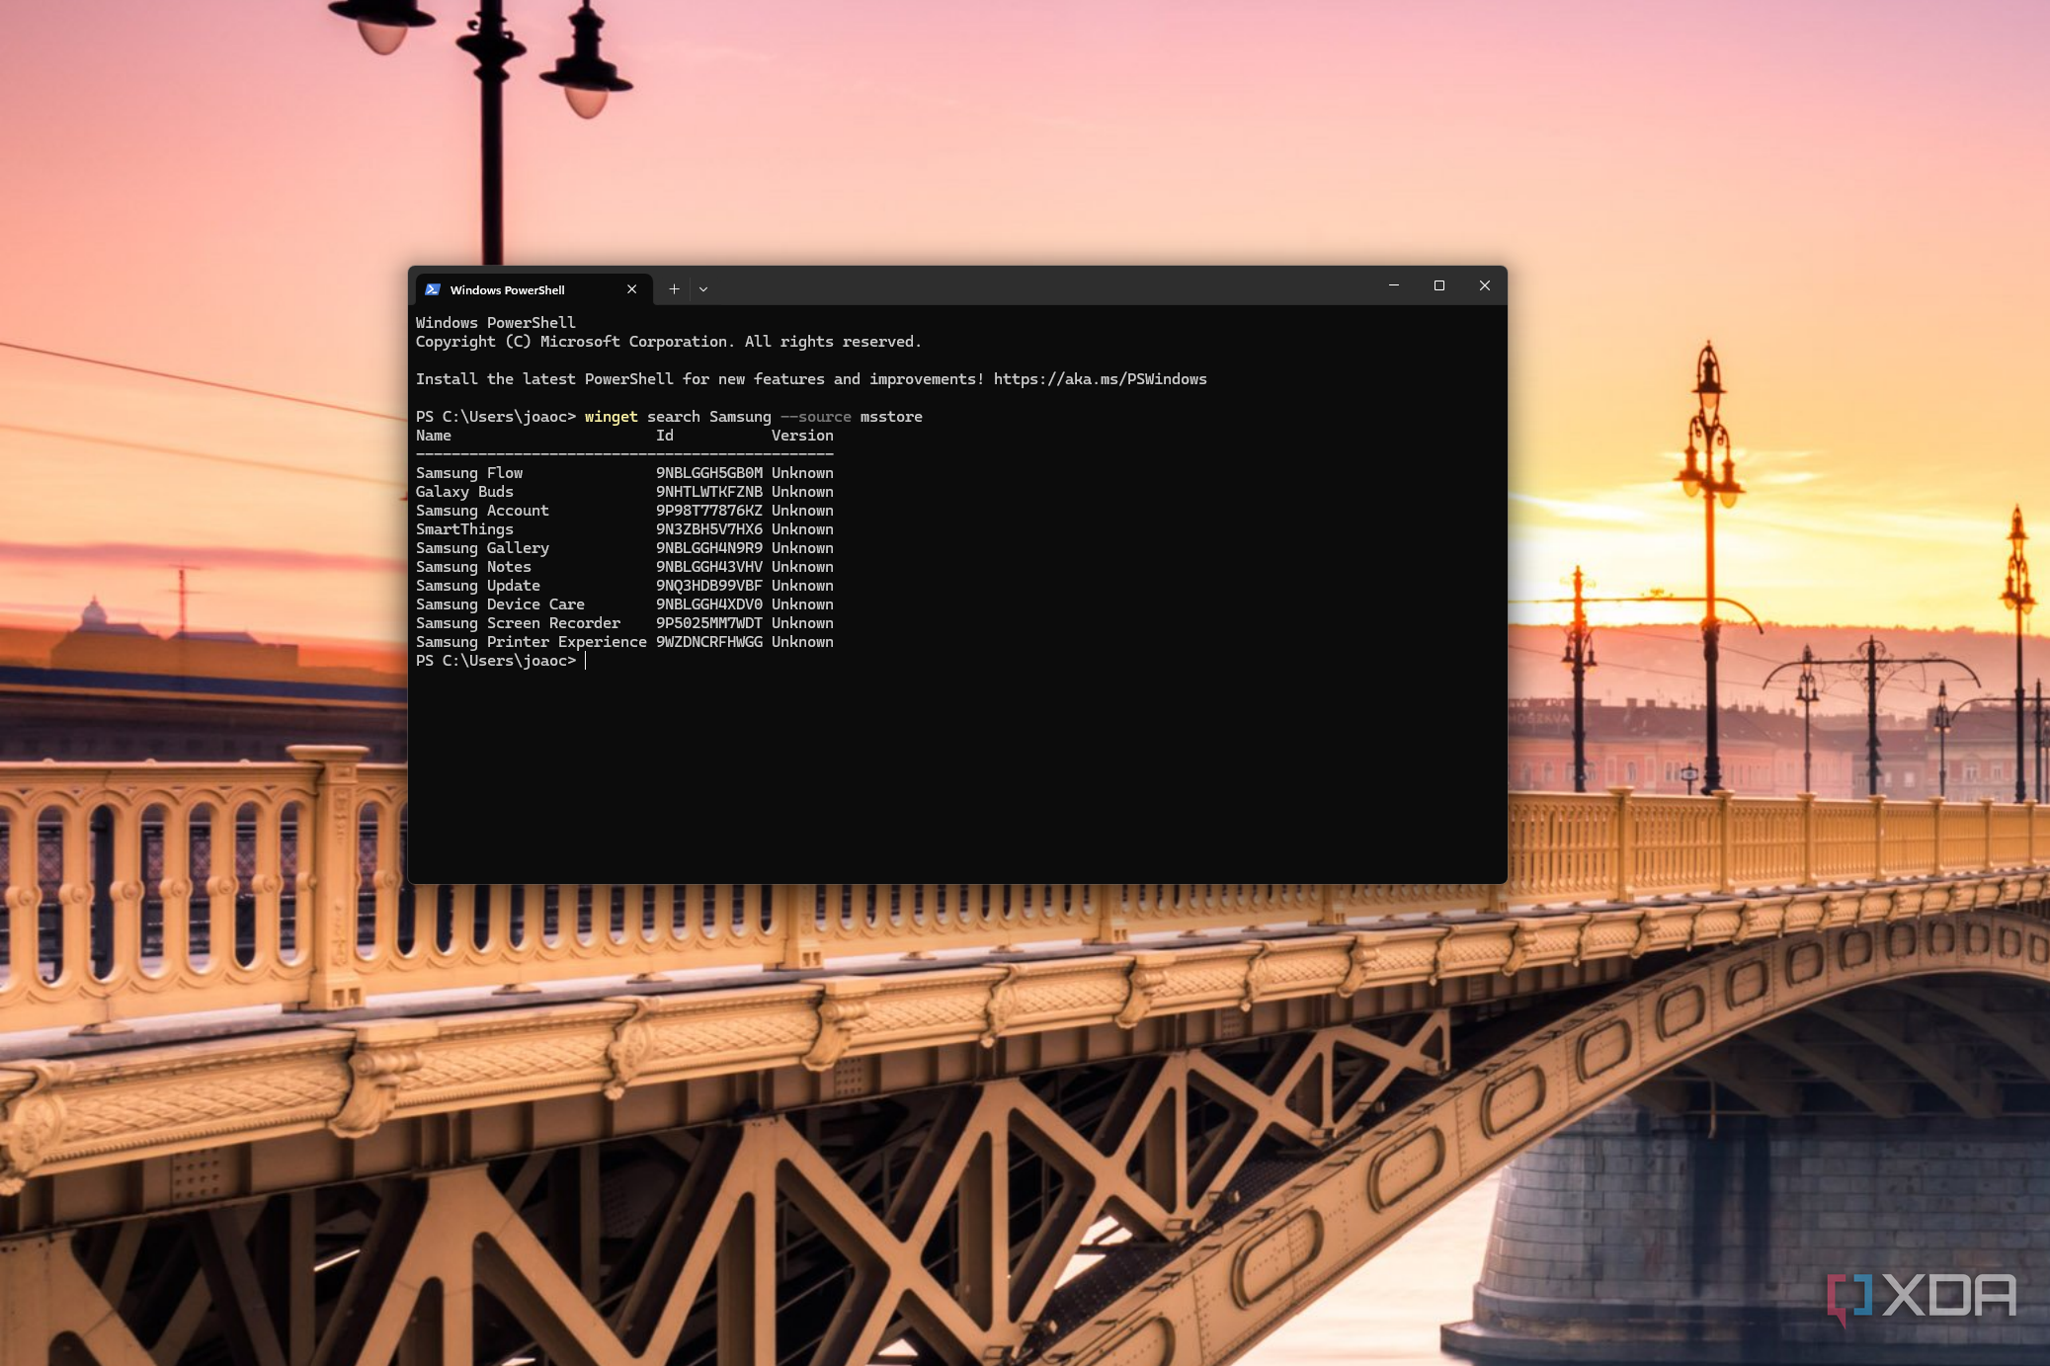
Task: Close the Windows PowerShell tab
Action: click(x=631, y=289)
